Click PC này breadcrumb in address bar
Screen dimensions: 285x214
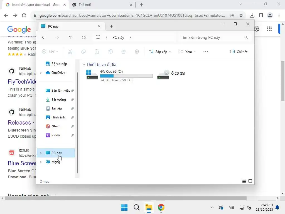click(118, 37)
